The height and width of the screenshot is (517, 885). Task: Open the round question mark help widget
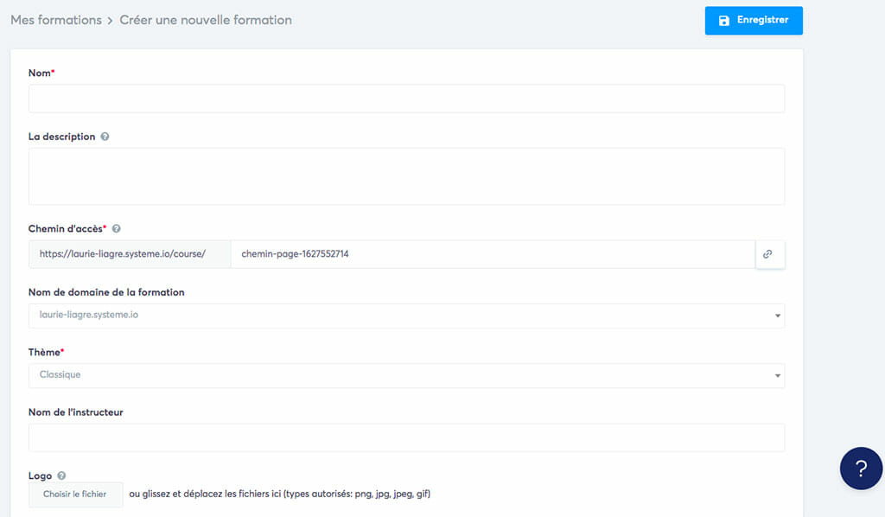point(860,469)
